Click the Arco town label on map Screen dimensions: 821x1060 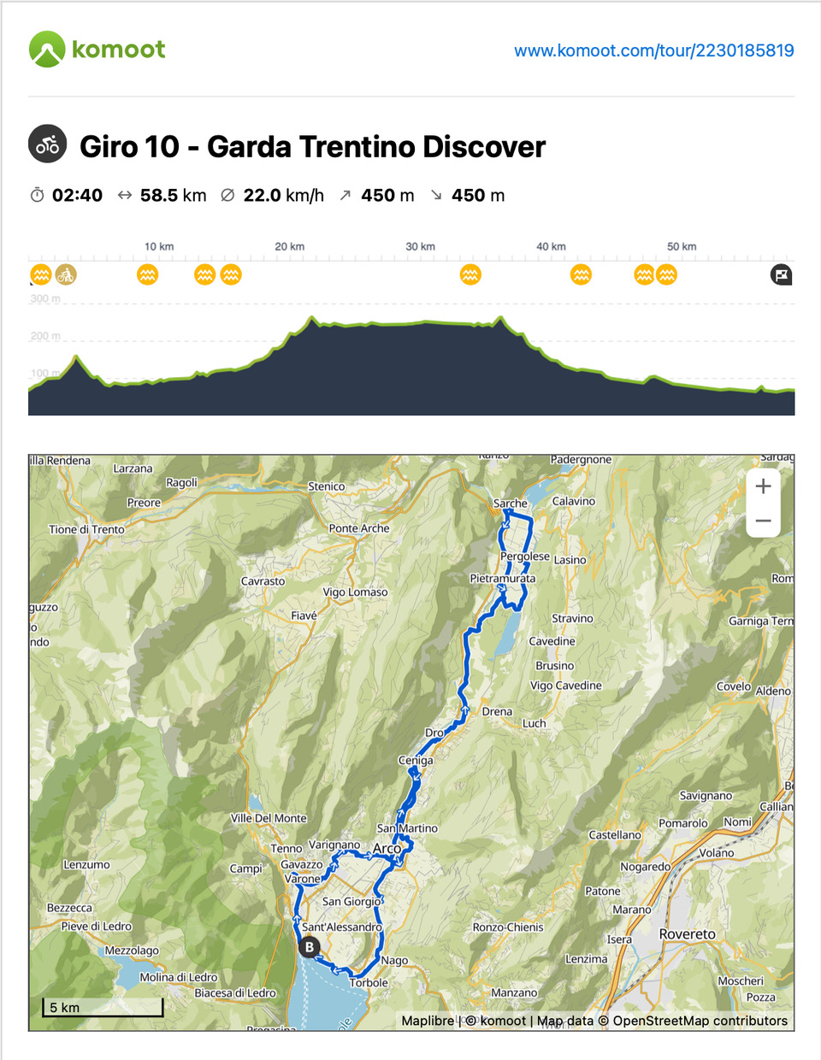click(387, 848)
